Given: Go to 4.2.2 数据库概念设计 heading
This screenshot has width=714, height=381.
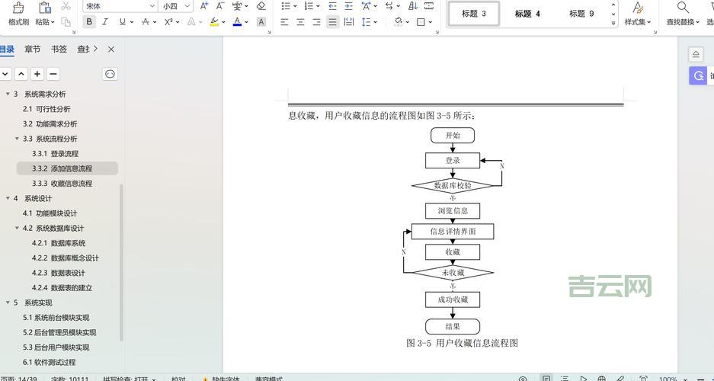Looking at the screenshot, I should pos(65,258).
